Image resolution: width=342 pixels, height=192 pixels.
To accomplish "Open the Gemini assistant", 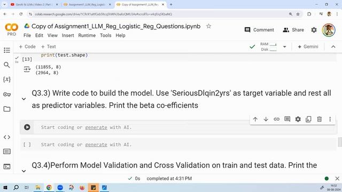I will [308, 47].
